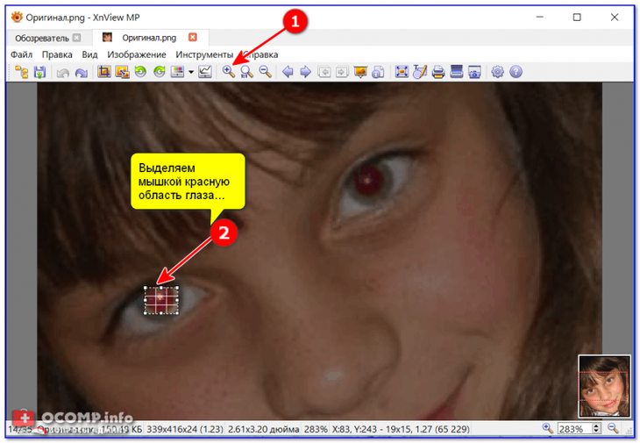Screen dimensions: 640x443
Task: Open the Вид menu
Action: 89,54
